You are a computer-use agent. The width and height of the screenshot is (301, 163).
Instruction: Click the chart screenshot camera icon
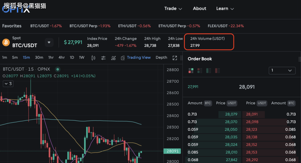pos(123,58)
